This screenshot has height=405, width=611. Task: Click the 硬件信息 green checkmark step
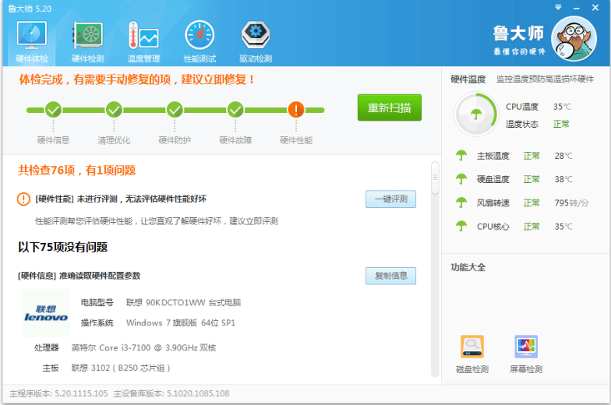tap(53, 110)
